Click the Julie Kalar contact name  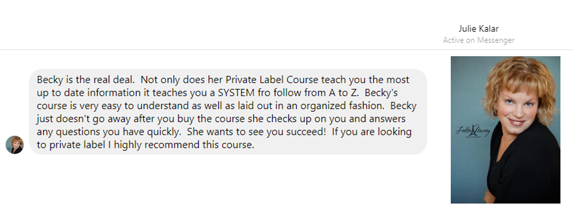(479, 29)
